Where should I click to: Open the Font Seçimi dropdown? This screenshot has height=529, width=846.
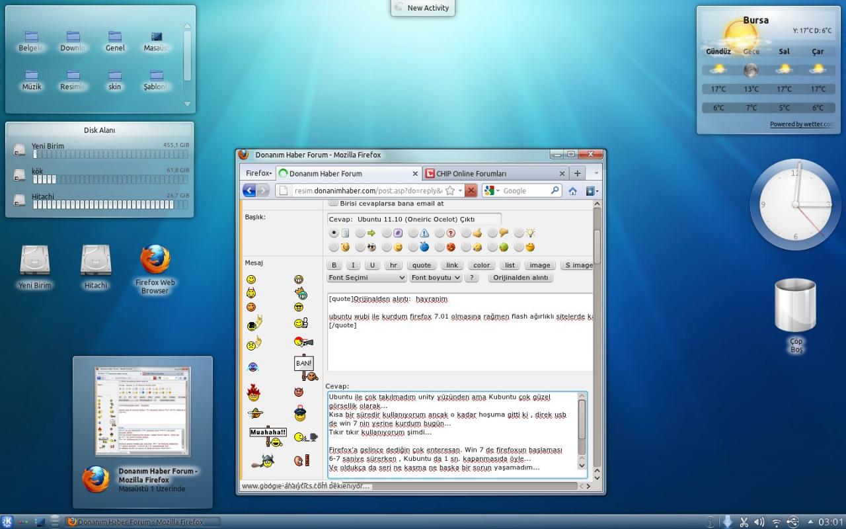(367, 278)
